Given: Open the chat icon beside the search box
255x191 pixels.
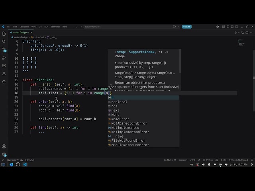Looking at the screenshot, I should coord(175,27).
